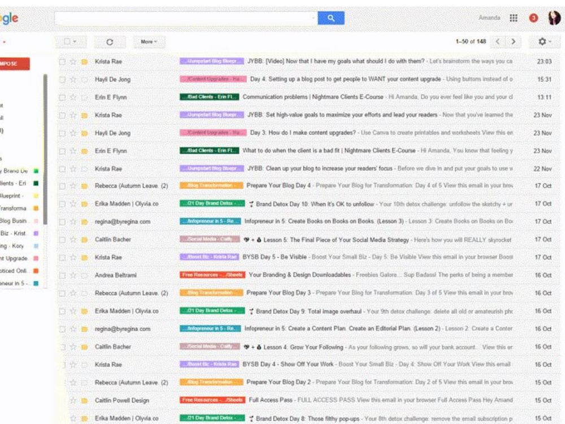Image resolution: width=565 pixels, height=424 pixels.
Task: Click pink color swatch beside Upgrade label
Action: (36, 258)
